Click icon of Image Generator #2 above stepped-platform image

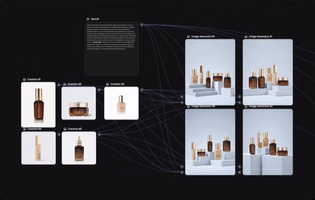[189, 106]
